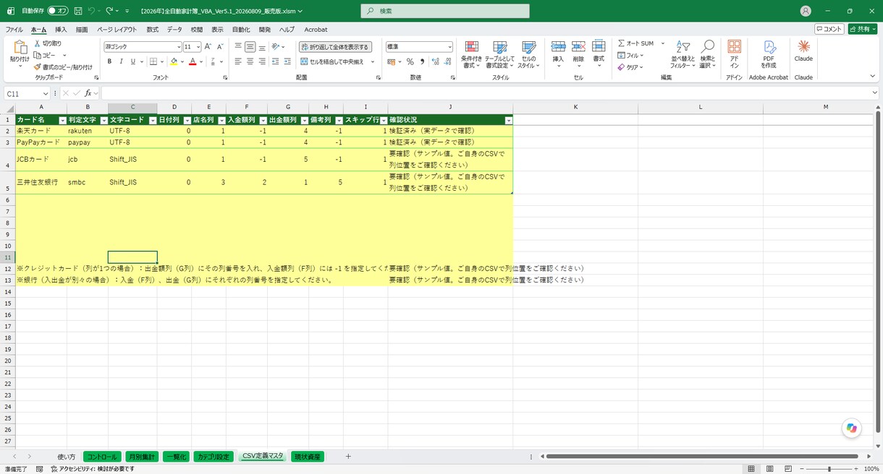Open Format as Table (テーブルとして書式設定)
This screenshot has height=474, width=883.
coord(500,54)
